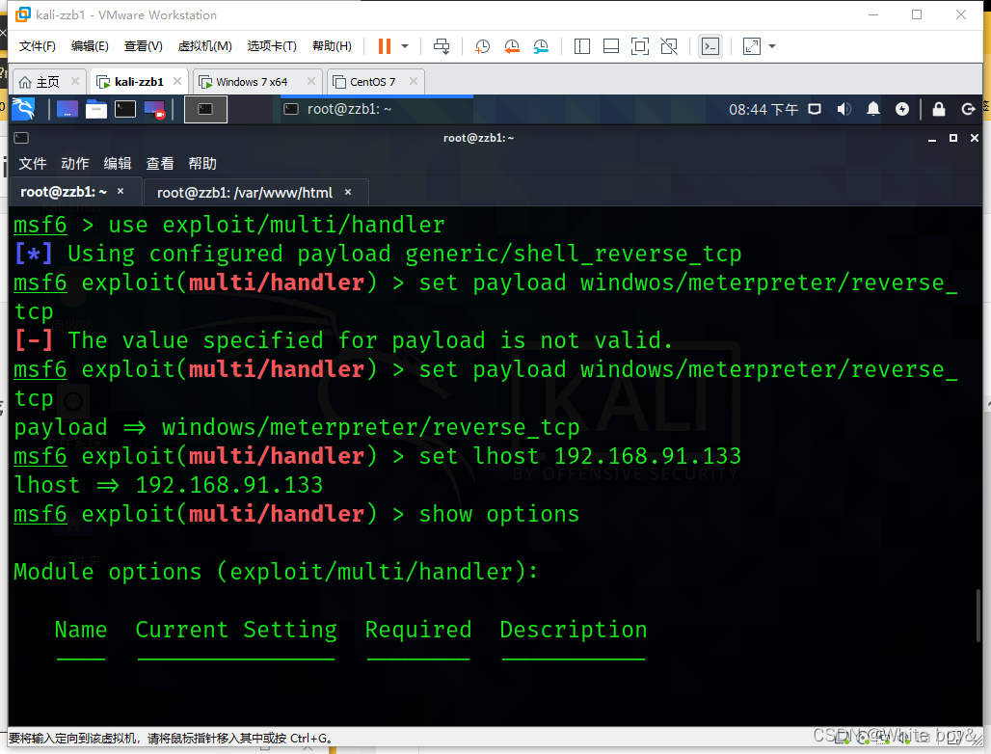The image size is (991, 754).
Task: Open the notifications bell icon
Action: (872, 109)
